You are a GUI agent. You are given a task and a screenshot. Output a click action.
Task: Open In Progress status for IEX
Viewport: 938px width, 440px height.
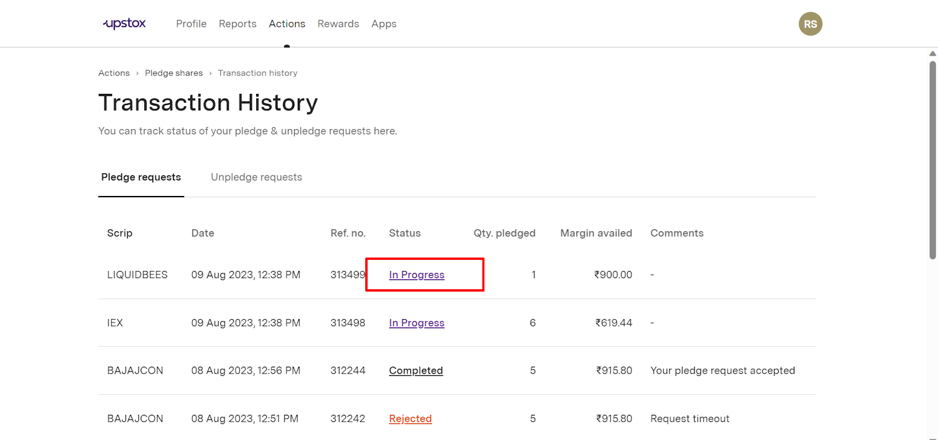click(x=417, y=323)
